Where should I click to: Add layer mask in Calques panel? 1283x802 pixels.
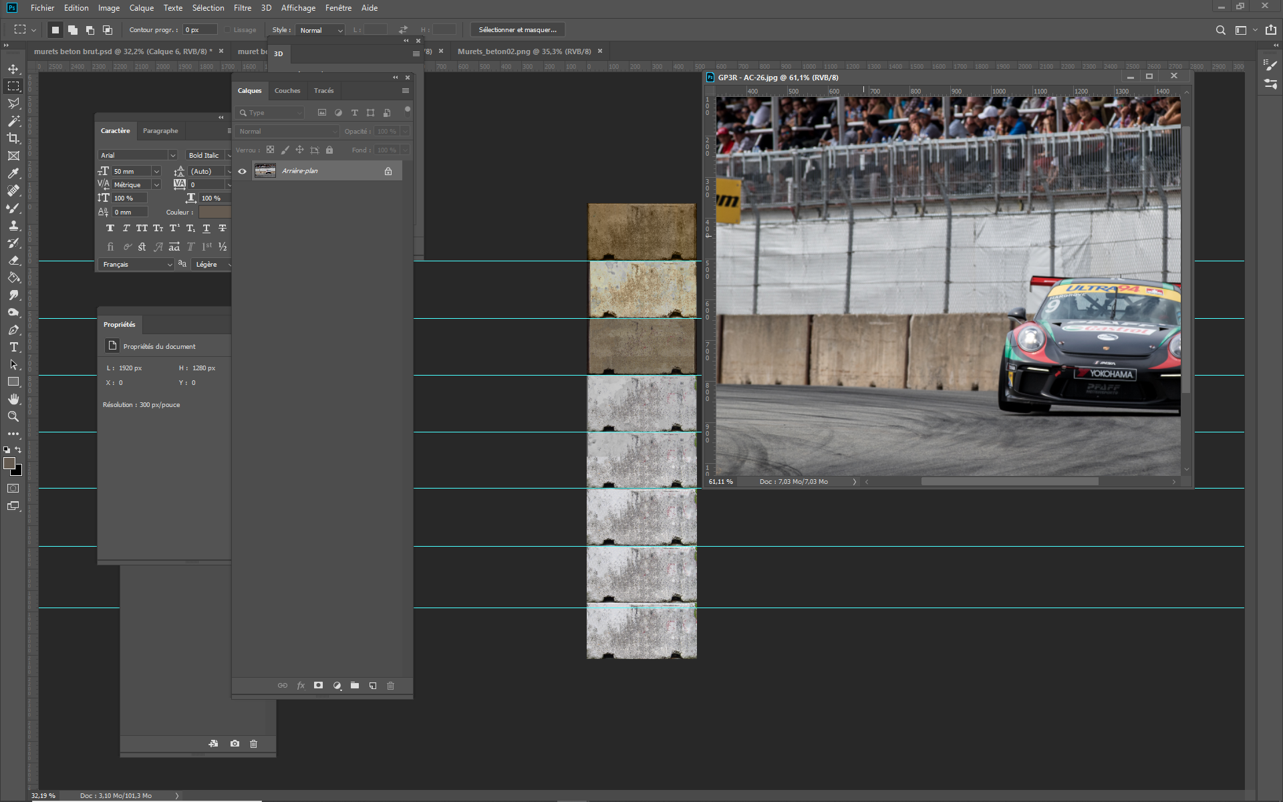point(319,686)
